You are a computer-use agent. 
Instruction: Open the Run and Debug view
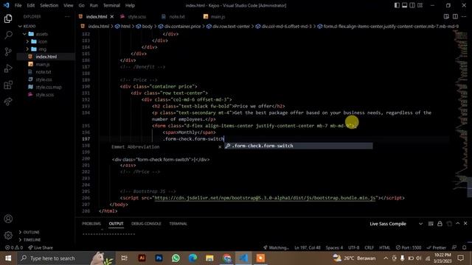pyautogui.click(x=8, y=68)
